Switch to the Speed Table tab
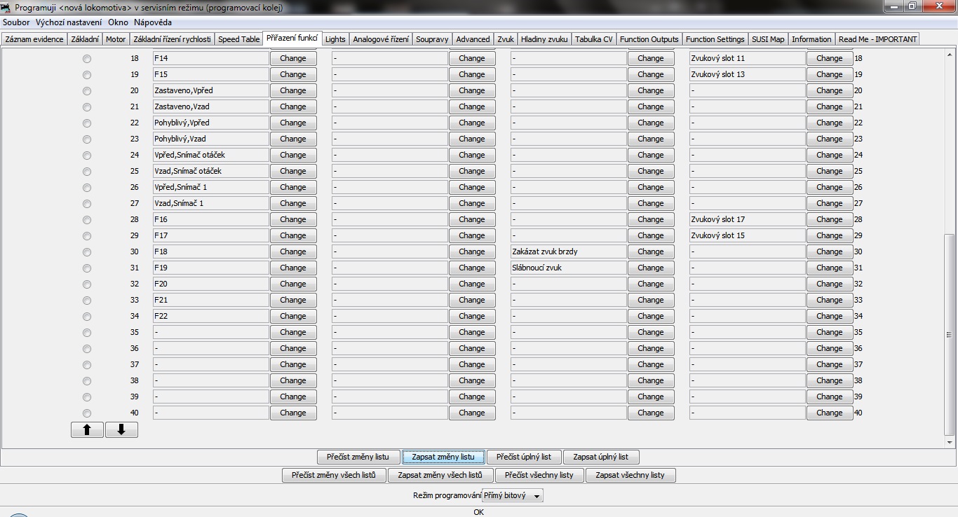Image resolution: width=958 pixels, height=517 pixels. point(238,39)
